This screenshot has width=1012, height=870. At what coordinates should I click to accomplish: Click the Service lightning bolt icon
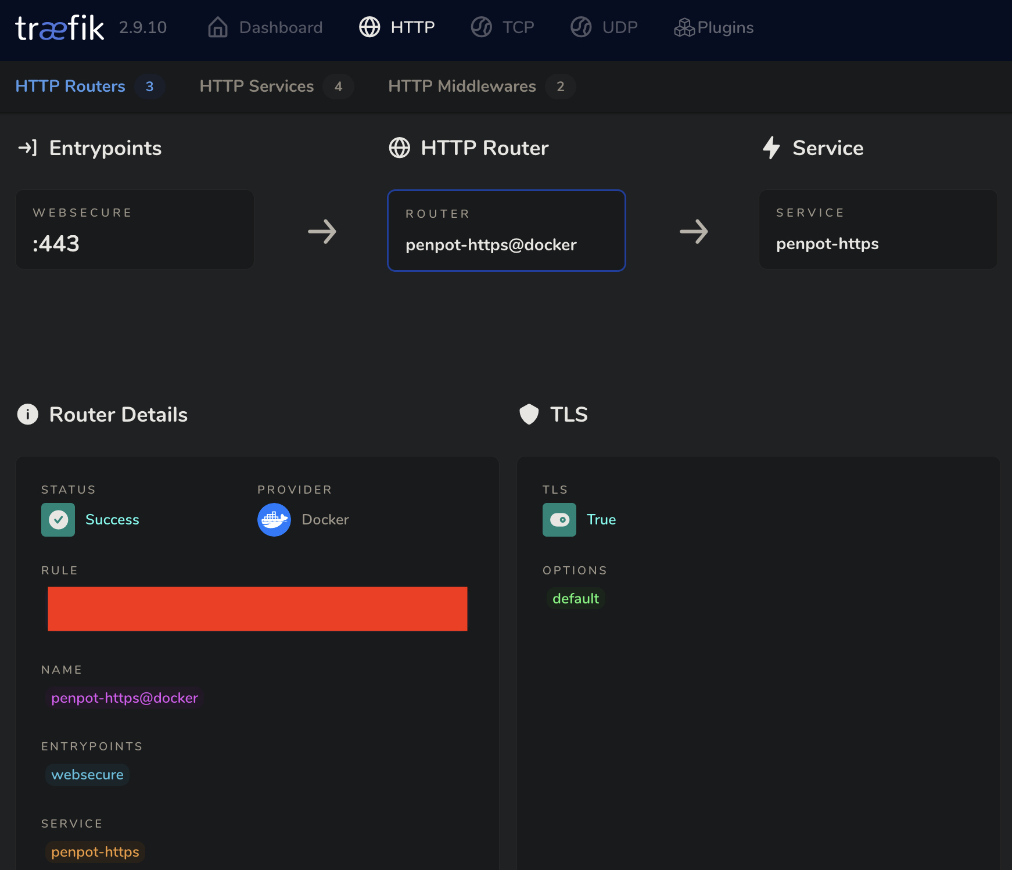[771, 148]
